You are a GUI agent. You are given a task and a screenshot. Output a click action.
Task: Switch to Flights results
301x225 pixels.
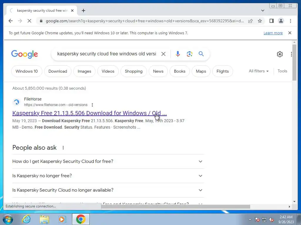click(223, 71)
